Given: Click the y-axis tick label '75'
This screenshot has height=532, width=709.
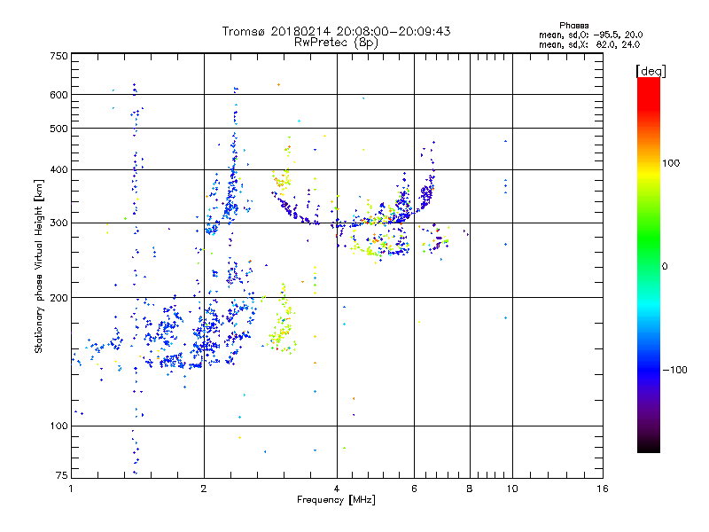Looking at the screenshot, I should pos(62,475).
